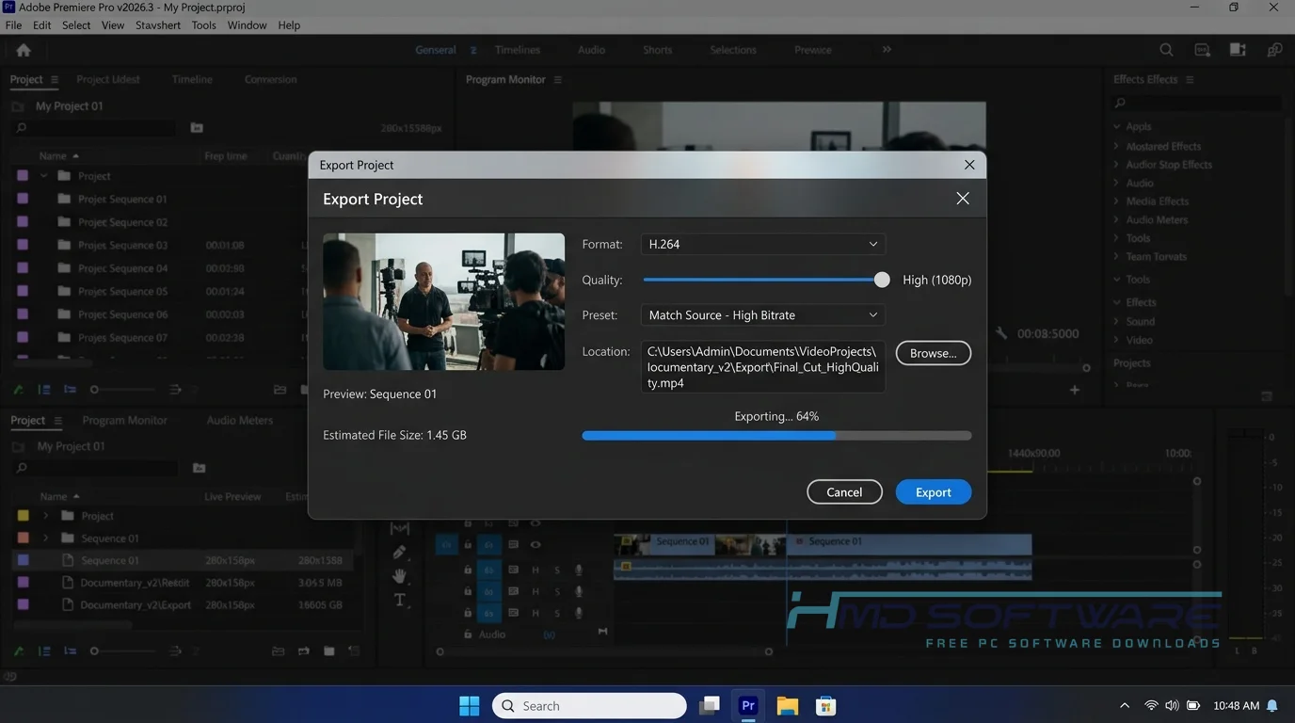Click the maximize output icon at top right
Viewport: 1295px width, 723px height.
pyautogui.click(x=1238, y=50)
